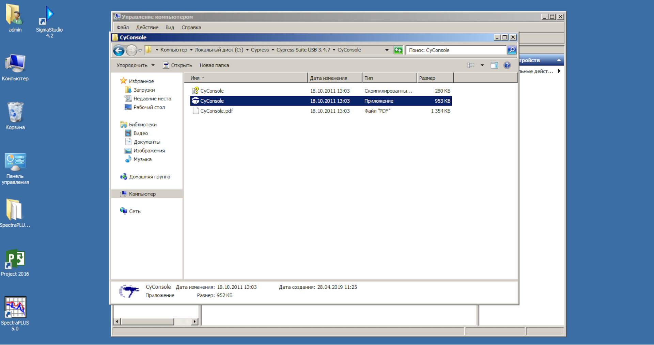Image resolution: width=654 pixels, height=345 pixels.
Task: Focus the Поиск: CyConsole search field
Action: click(456, 50)
